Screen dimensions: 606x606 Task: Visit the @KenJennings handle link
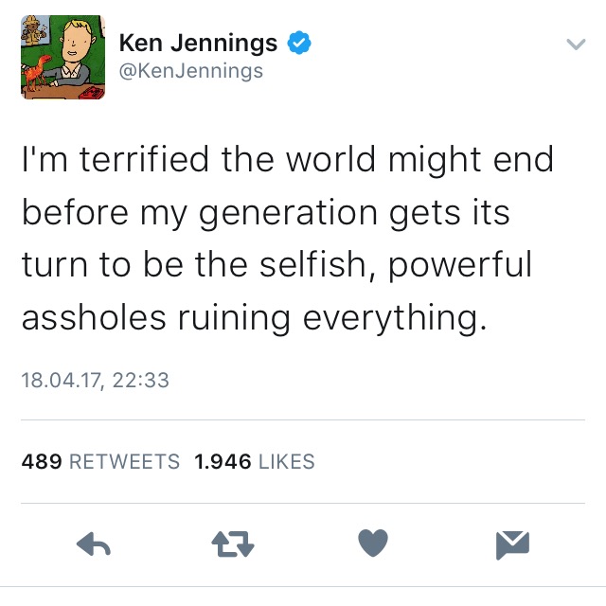point(190,71)
